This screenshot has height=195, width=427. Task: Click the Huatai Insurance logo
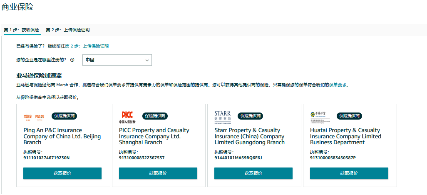pos(320,117)
